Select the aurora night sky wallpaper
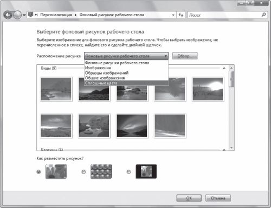 [x=132, y=126]
